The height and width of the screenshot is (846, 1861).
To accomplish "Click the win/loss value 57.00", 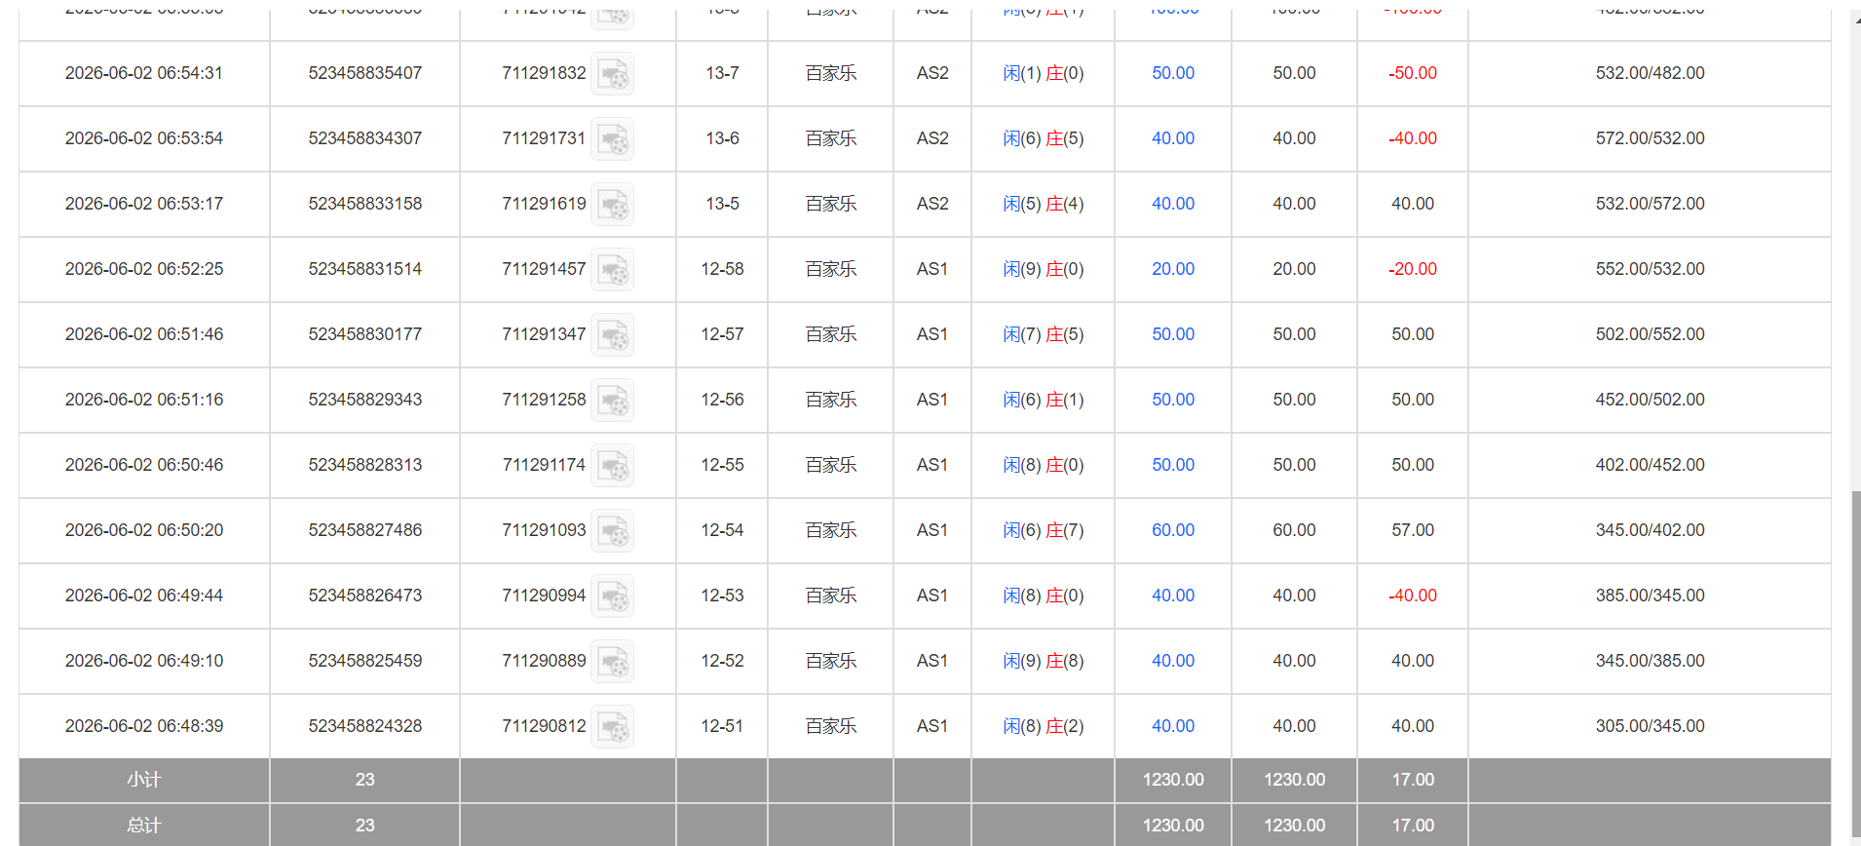I will (1413, 530).
